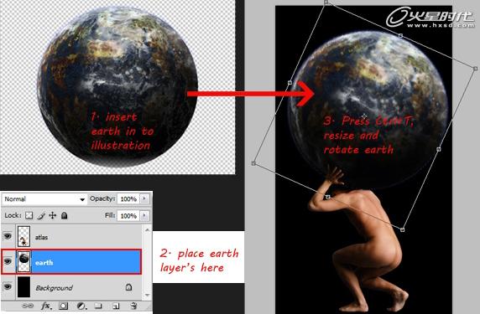Image resolution: width=480 pixels, height=314 pixels.
Task: Delete layer with trash icon
Action: point(133,306)
